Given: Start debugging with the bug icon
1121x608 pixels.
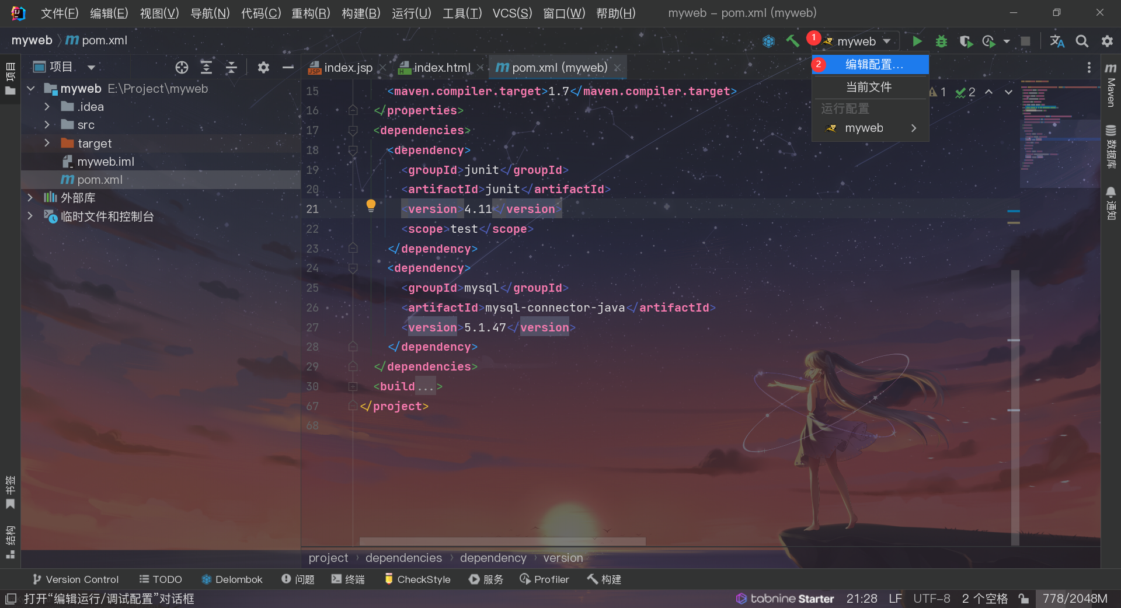Looking at the screenshot, I should pyautogui.click(x=941, y=41).
